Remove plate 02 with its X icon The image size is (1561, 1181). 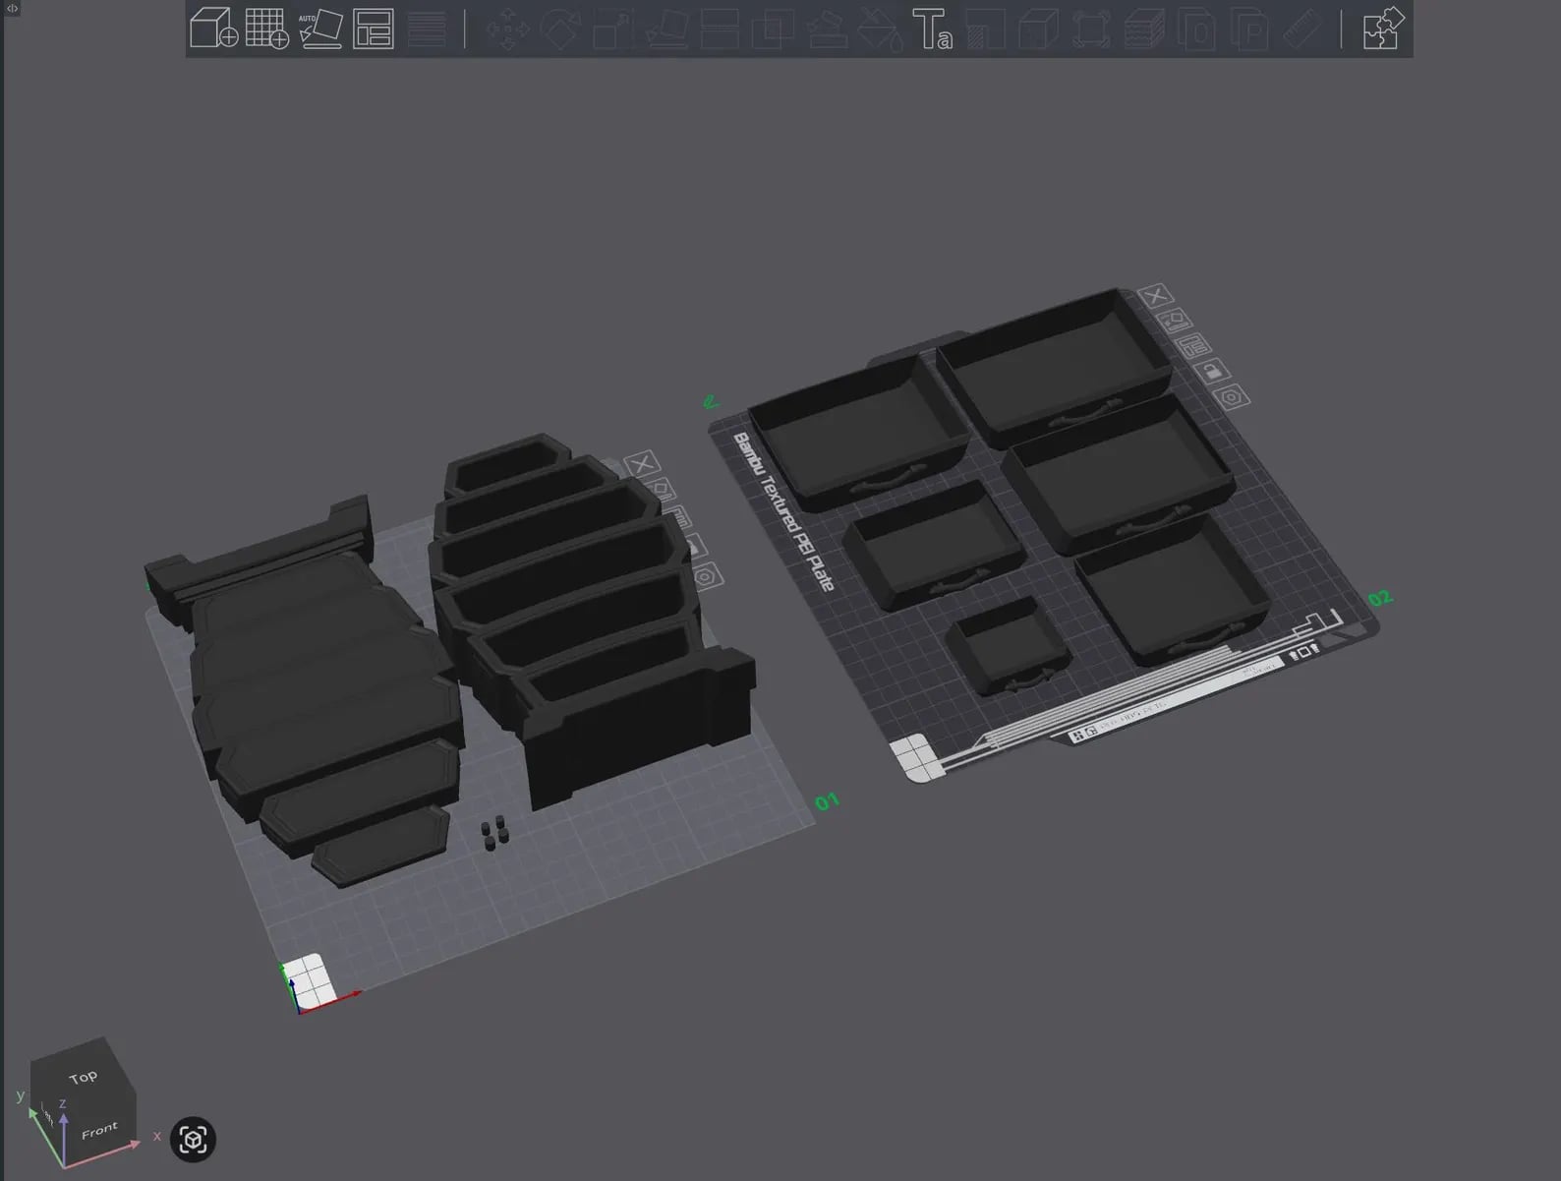pyautogui.click(x=1155, y=296)
